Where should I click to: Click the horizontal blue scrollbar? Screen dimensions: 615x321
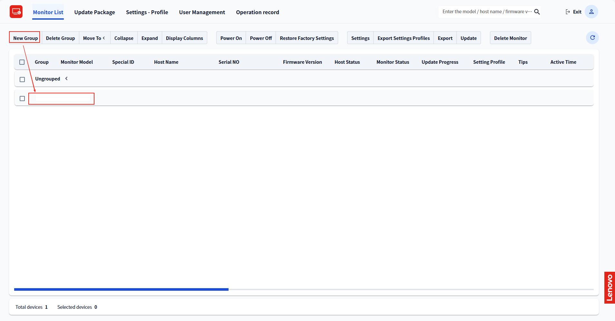(121, 289)
